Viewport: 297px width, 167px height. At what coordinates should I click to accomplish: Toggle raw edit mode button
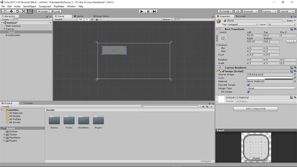click(293, 41)
